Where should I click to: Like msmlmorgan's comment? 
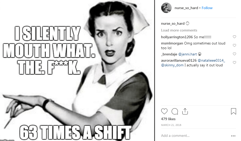point(234,45)
